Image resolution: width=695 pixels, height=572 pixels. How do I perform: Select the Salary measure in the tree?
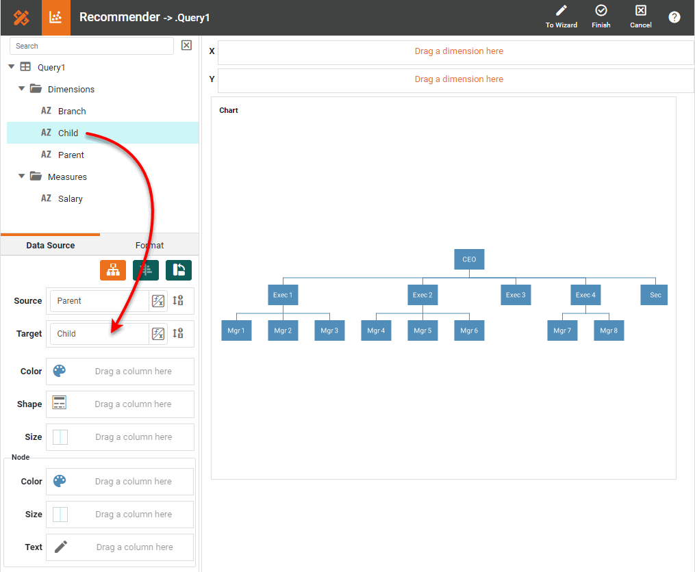(70, 199)
